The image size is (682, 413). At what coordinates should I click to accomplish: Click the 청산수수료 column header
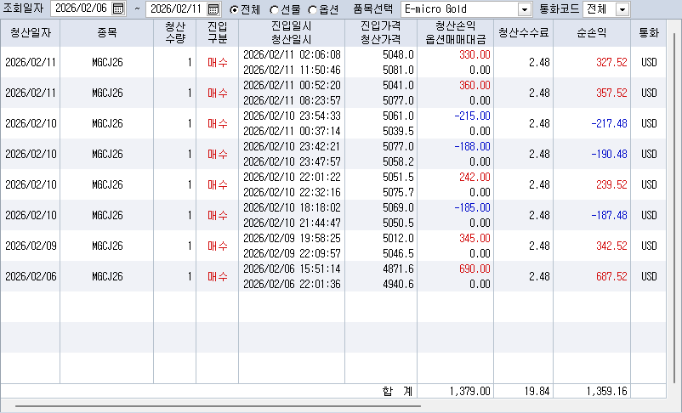click(x=524, y=32)
